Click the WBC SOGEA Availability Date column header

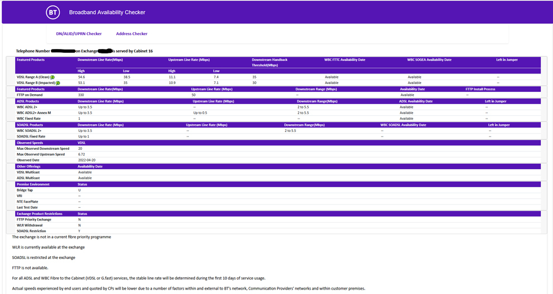coord(429,60)
